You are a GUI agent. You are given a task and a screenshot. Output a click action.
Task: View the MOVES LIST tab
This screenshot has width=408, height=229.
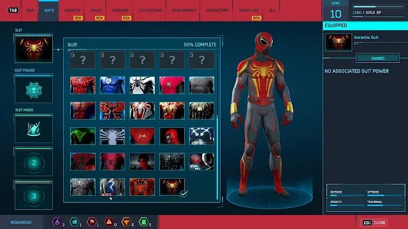point(249,10)
